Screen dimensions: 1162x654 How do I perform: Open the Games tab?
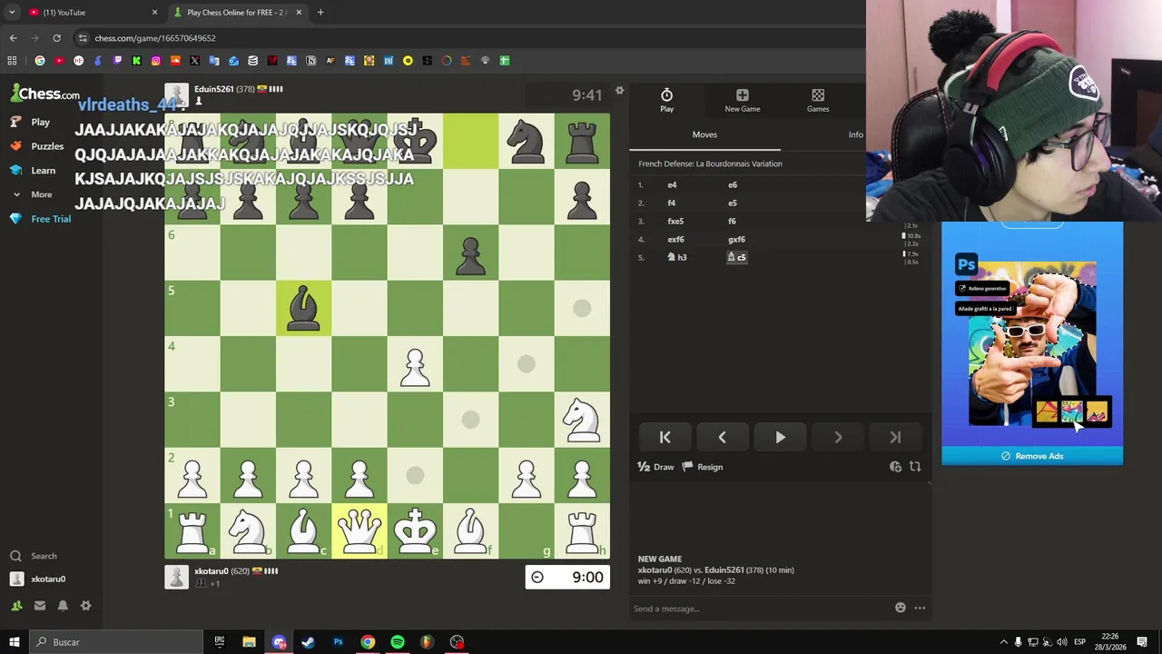[x=818, y=101]
